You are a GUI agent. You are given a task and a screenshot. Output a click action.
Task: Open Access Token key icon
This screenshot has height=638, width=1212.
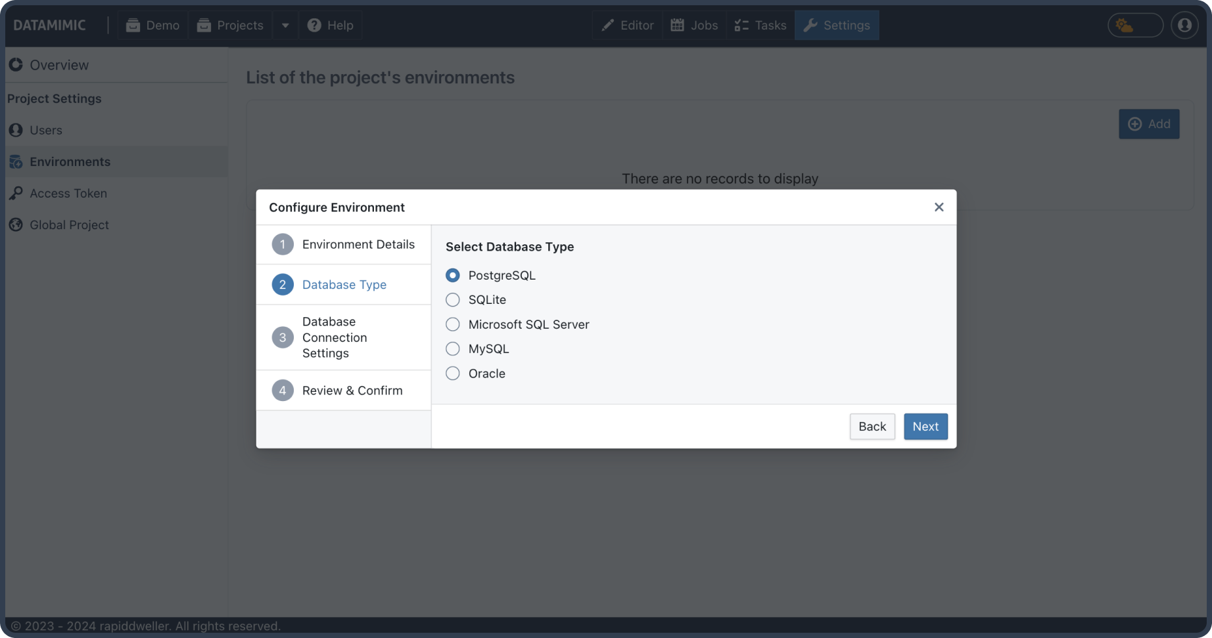pos(16,193)
